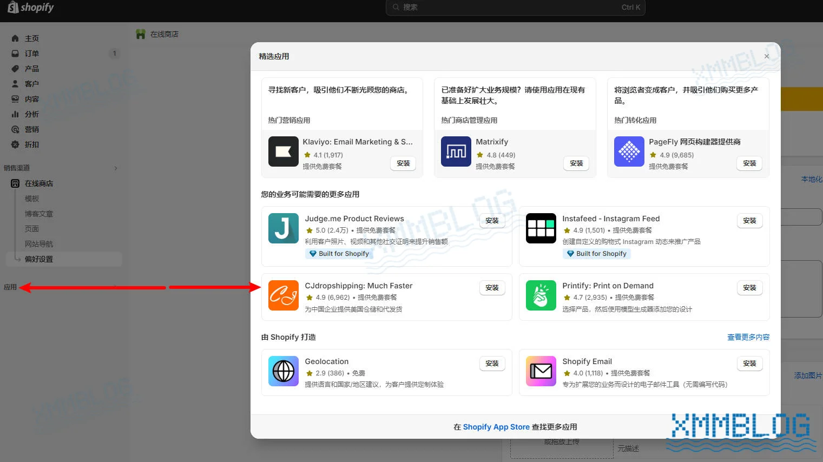Click the 在线商店 header icon
823x462 pixels.
141,34
